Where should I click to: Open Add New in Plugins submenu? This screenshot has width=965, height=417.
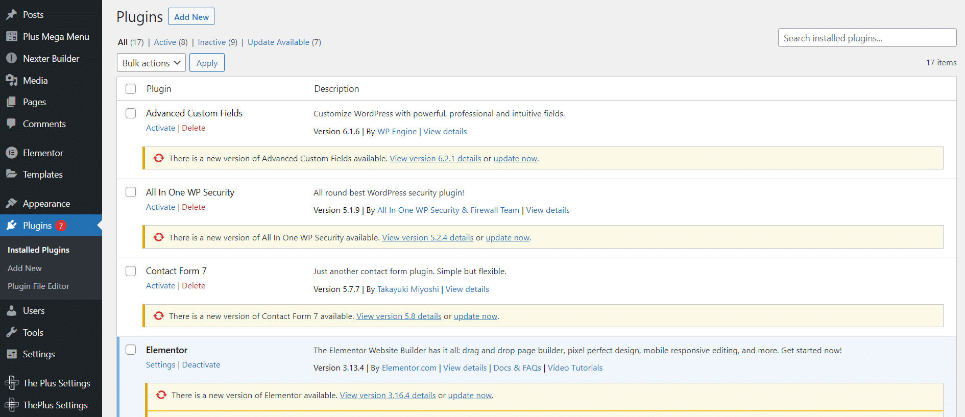(25, 268)
